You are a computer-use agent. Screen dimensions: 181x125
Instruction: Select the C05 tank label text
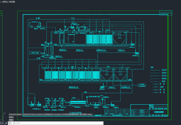click(x=121, y=50)
